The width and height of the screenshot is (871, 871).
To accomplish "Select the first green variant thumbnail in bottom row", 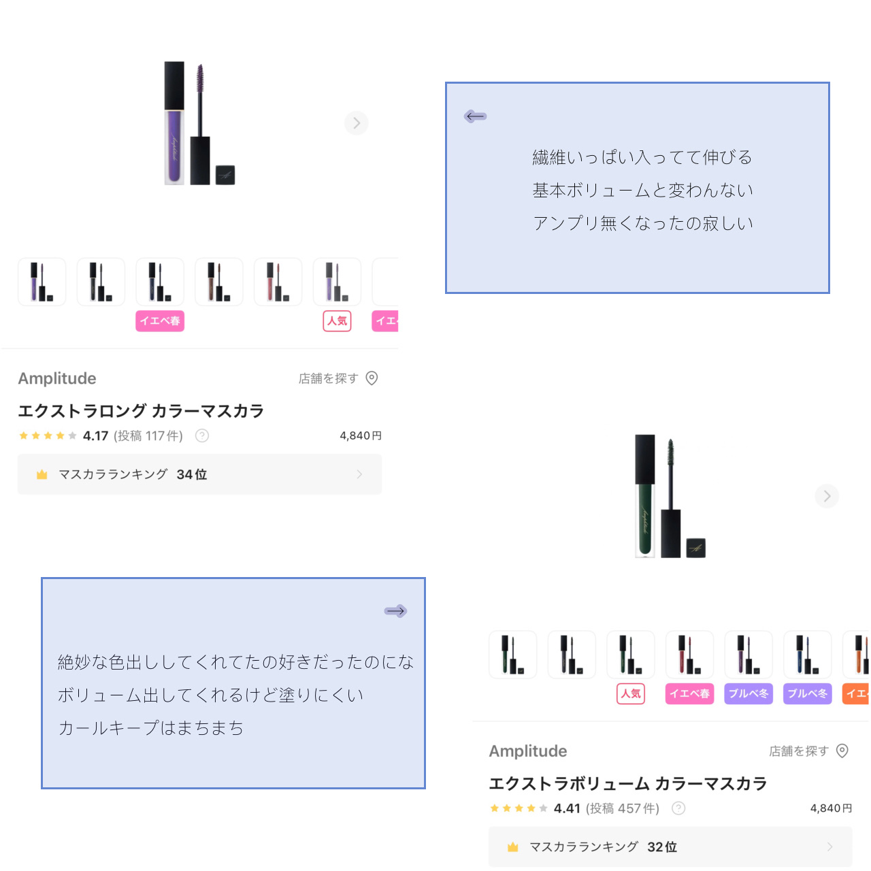I will (x=513, y=655).
